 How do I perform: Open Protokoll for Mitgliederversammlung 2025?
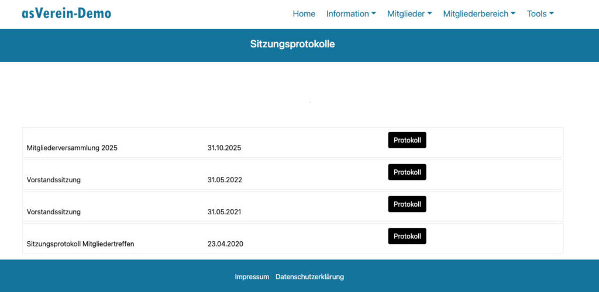(407, 140)
